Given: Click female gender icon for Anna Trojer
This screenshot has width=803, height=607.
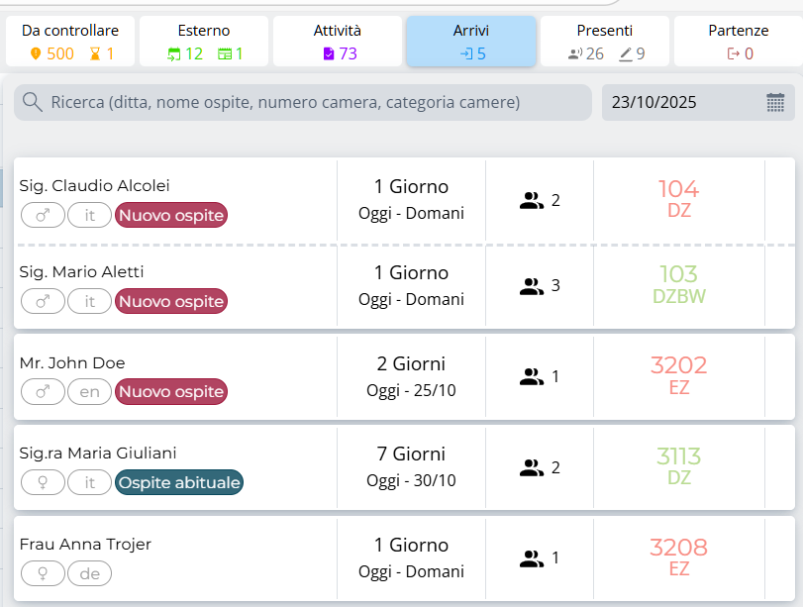Looking at the screenshot, I should 43,573.
